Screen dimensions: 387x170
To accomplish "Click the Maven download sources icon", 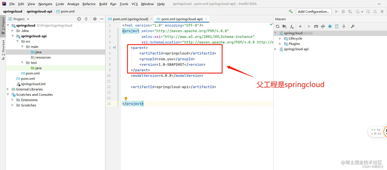I will [x=292, y=26].
